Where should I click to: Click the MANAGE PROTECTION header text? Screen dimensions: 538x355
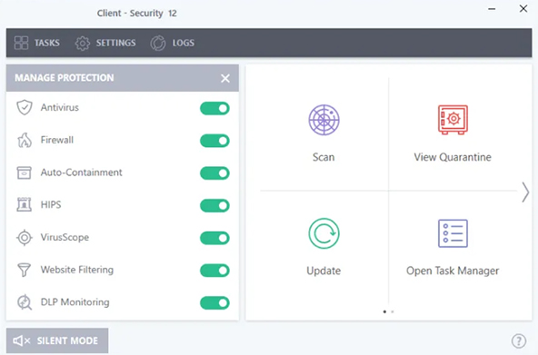[x=65, y=78]
